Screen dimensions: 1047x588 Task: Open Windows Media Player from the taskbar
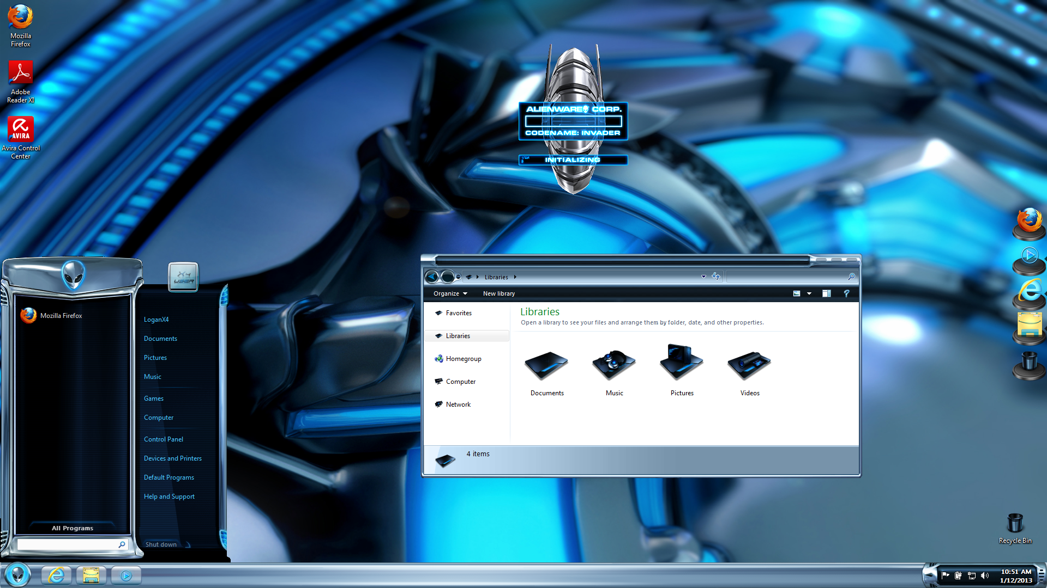tap(126, 575)
